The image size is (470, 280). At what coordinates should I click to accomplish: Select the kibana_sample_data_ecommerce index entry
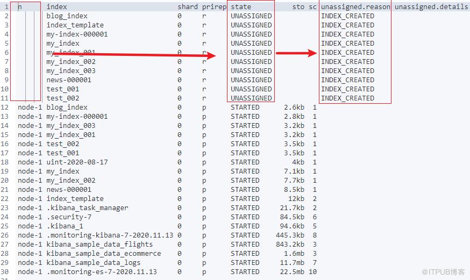[x=103, y=254]
